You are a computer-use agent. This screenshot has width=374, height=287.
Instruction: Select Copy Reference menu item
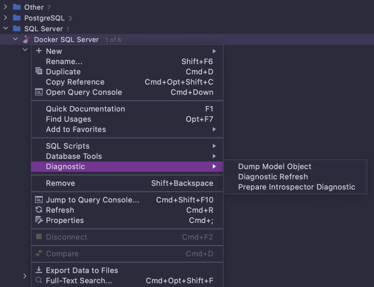click(x=127, y=82)
